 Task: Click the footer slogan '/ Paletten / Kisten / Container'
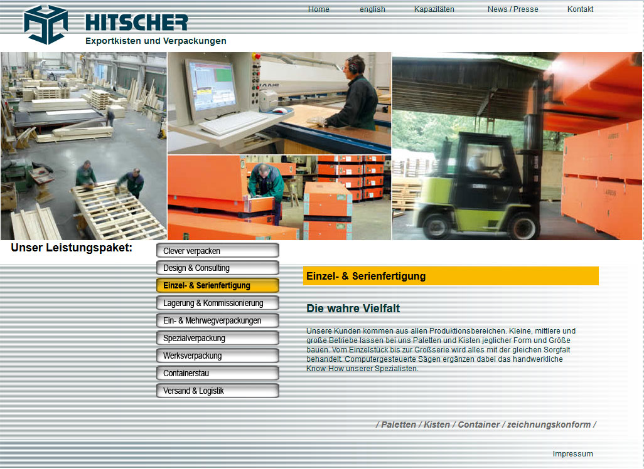pyautogui.click(x=486, y=424)
